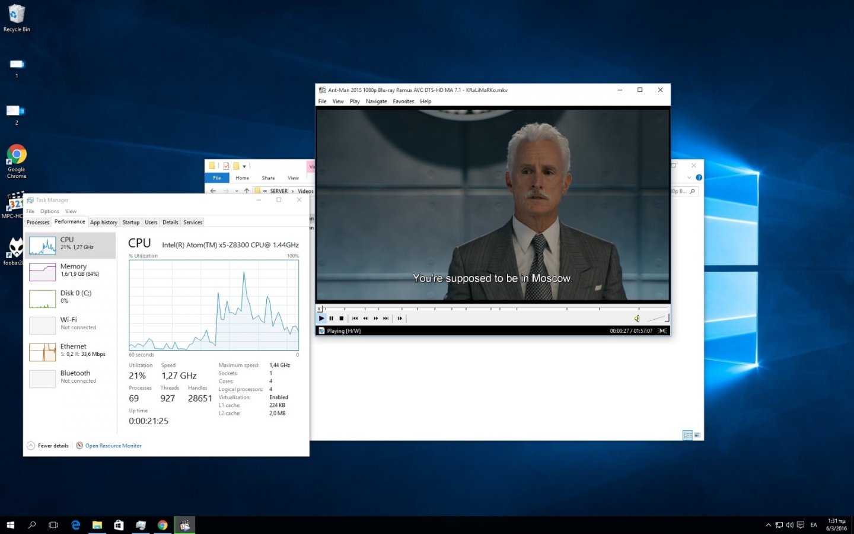
Task: Click search icon in Explorer search box
Action: coord(692,191)
